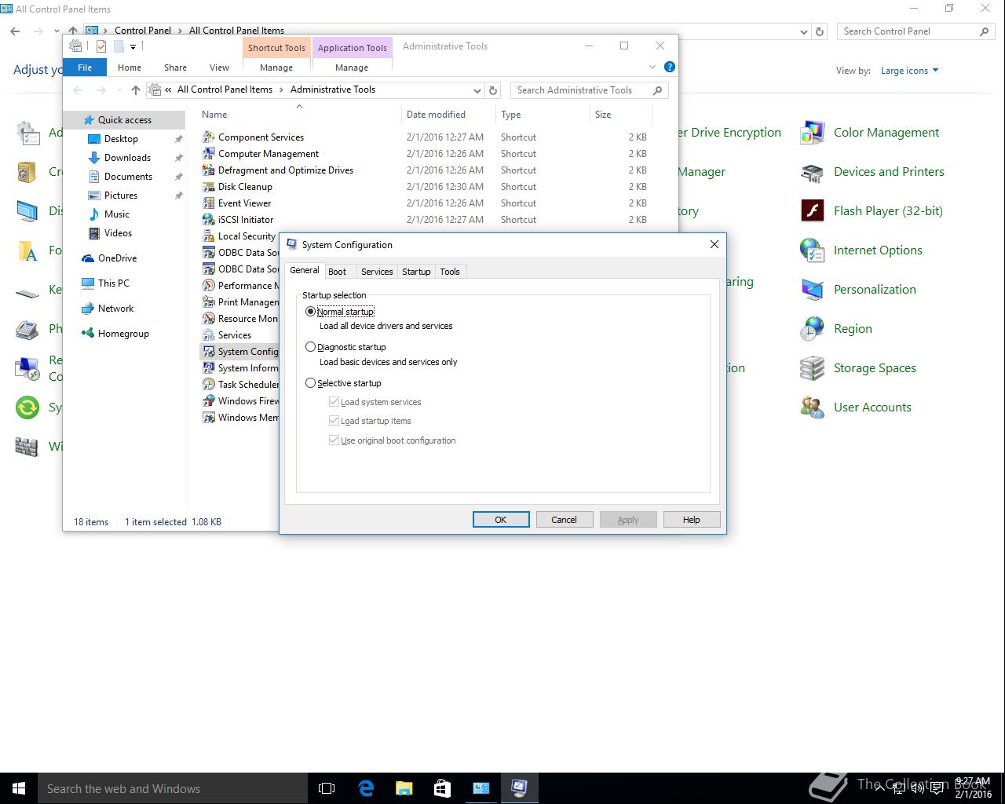Viewport: 1005px width, 804px height.
Task: Click Help button in System Configuration
Action: tap(691, 520)
